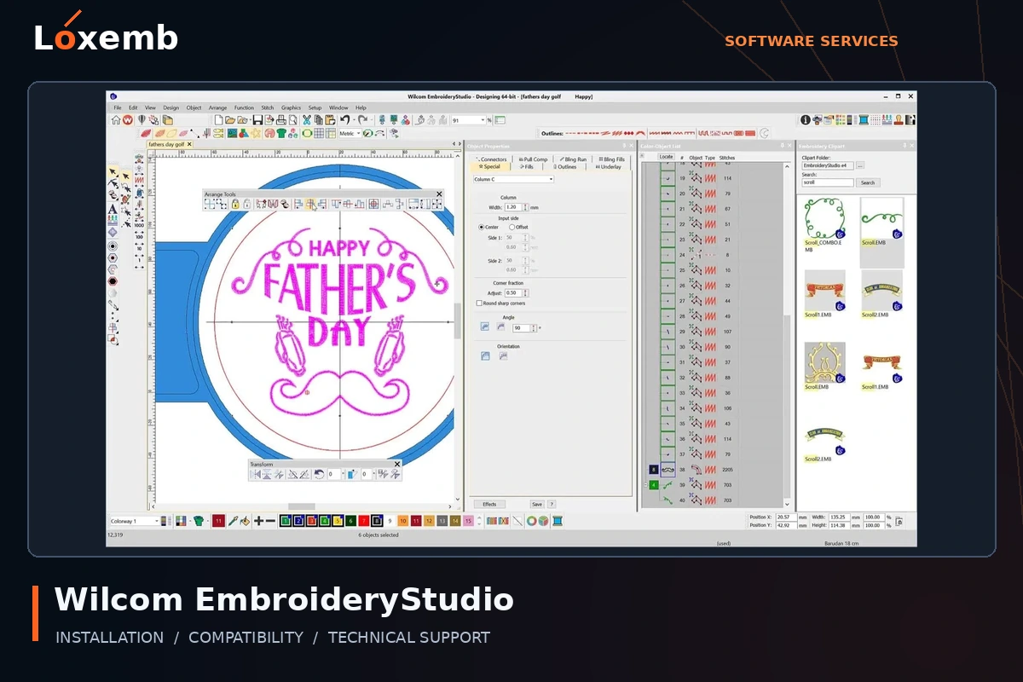Switch to the Pull Comp tab
Viewport: 1023px width, 682px height.
coord(533,159)
